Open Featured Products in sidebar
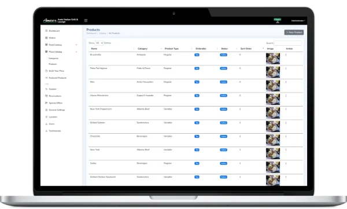This screenshot has width=347, height=209. [56, 78]
